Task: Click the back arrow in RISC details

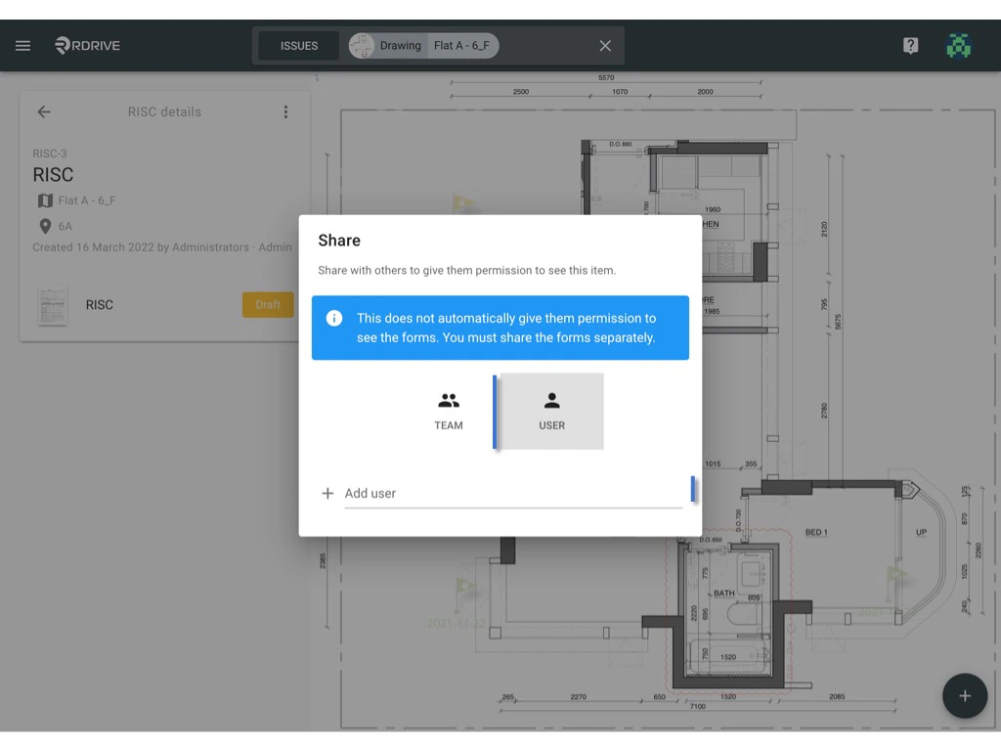Action: coord(44,111)
